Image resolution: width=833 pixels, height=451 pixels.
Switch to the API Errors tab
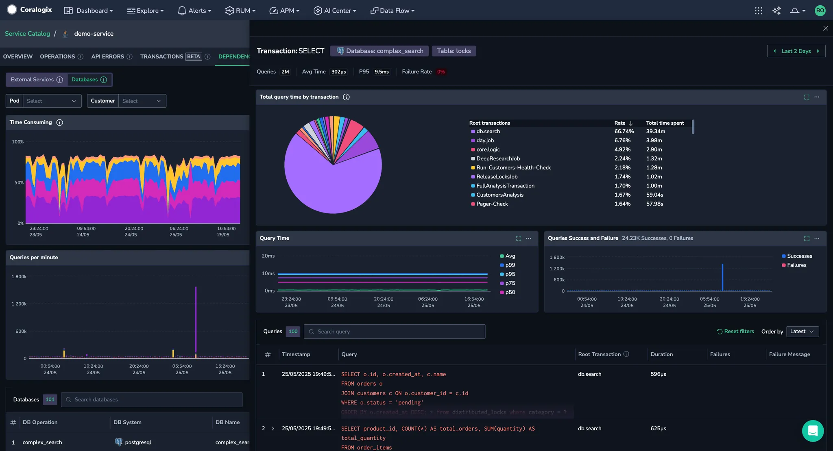[x=107, y=56]
